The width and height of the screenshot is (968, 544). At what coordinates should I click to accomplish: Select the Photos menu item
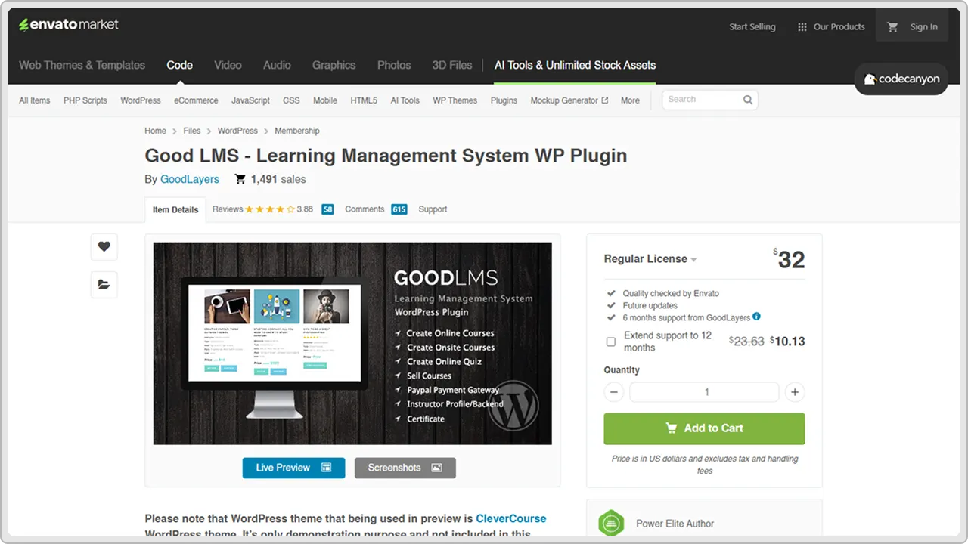pos(394,66)
